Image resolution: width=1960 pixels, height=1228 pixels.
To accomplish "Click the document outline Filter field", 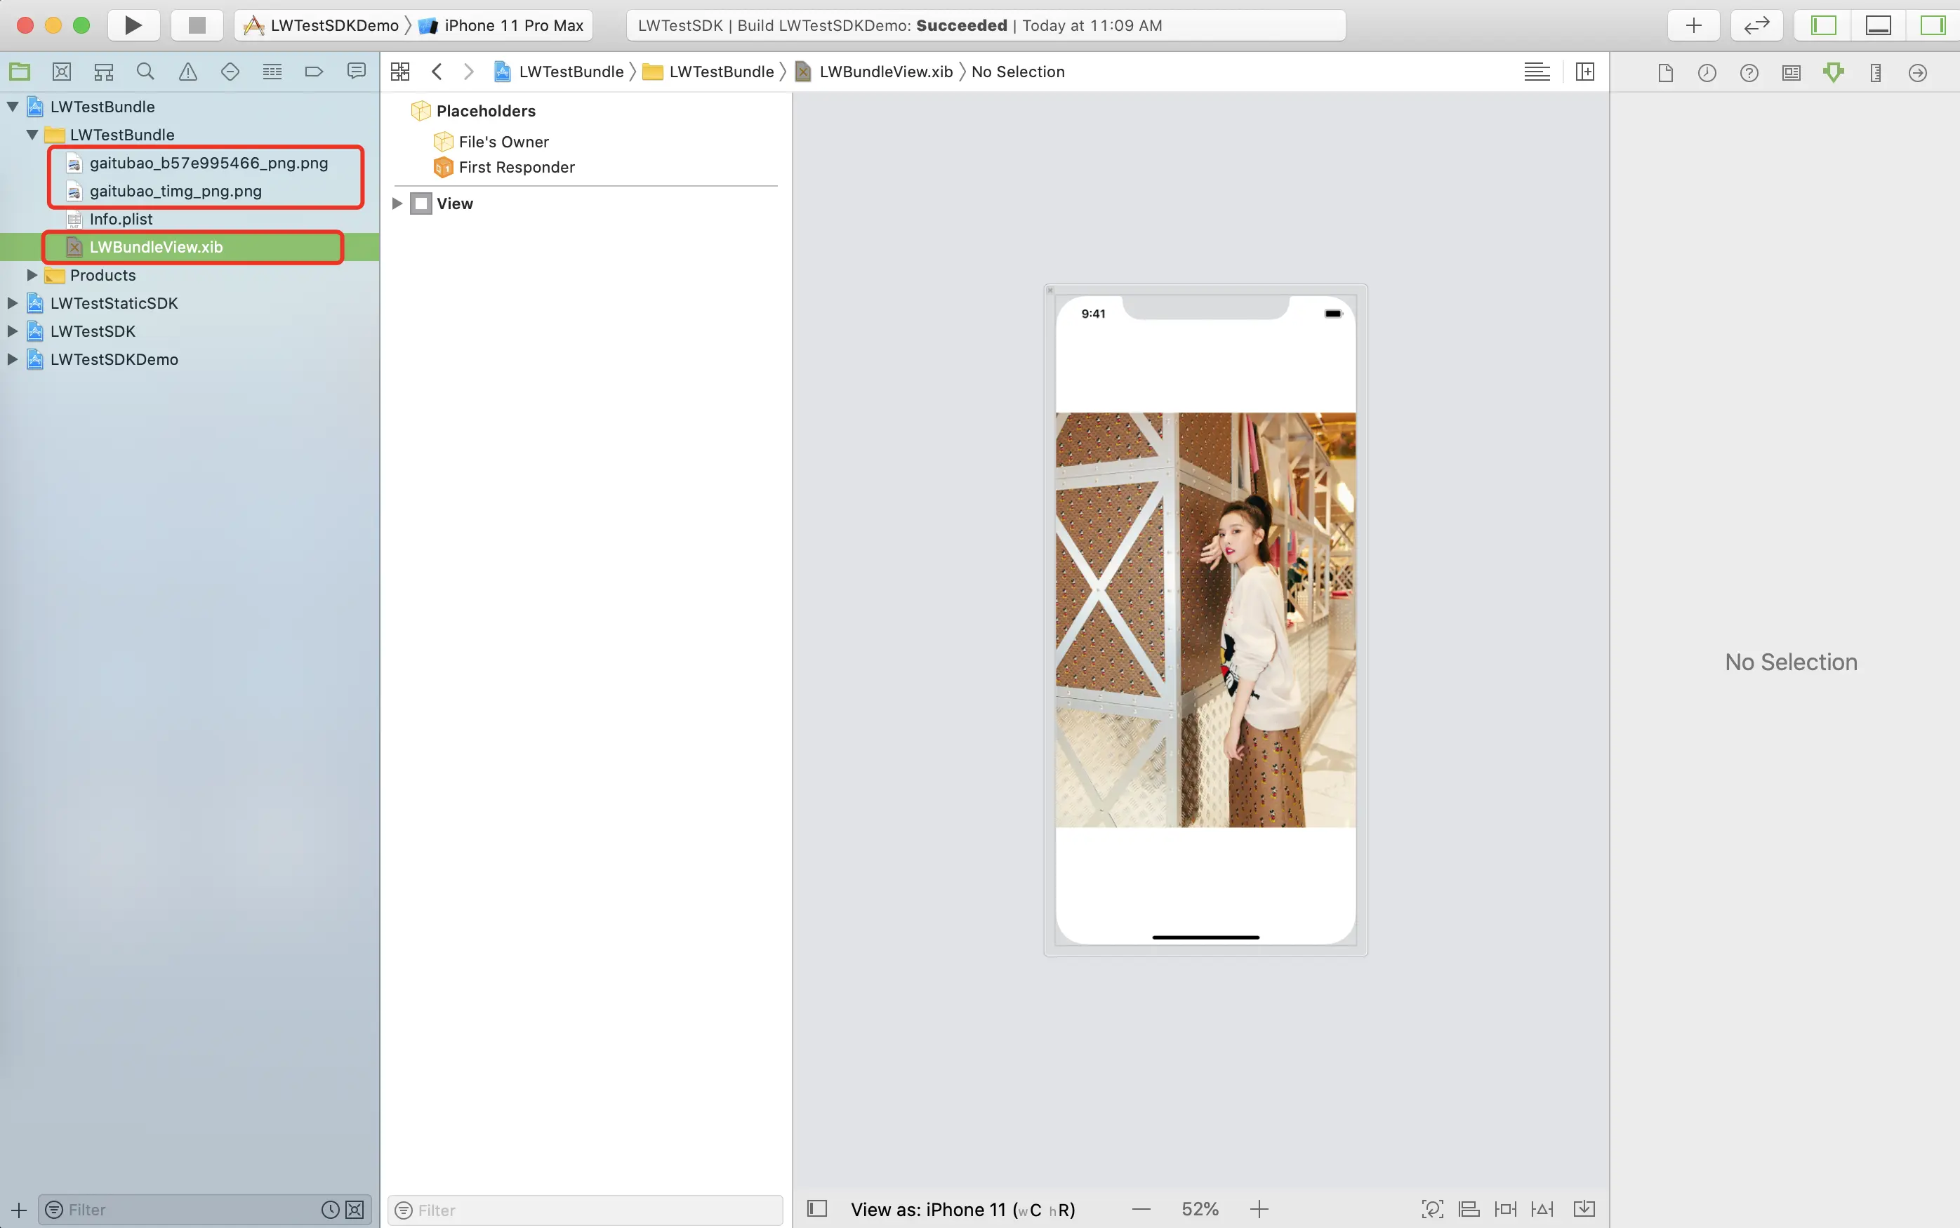I will click(x=585, y=1210).
